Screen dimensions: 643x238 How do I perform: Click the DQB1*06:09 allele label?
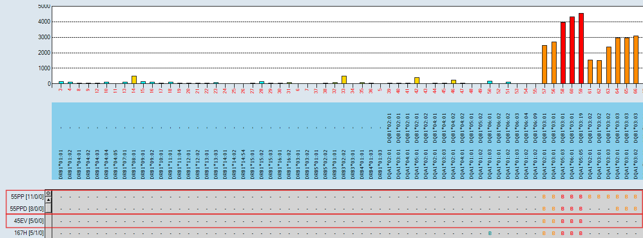(535, 129)
